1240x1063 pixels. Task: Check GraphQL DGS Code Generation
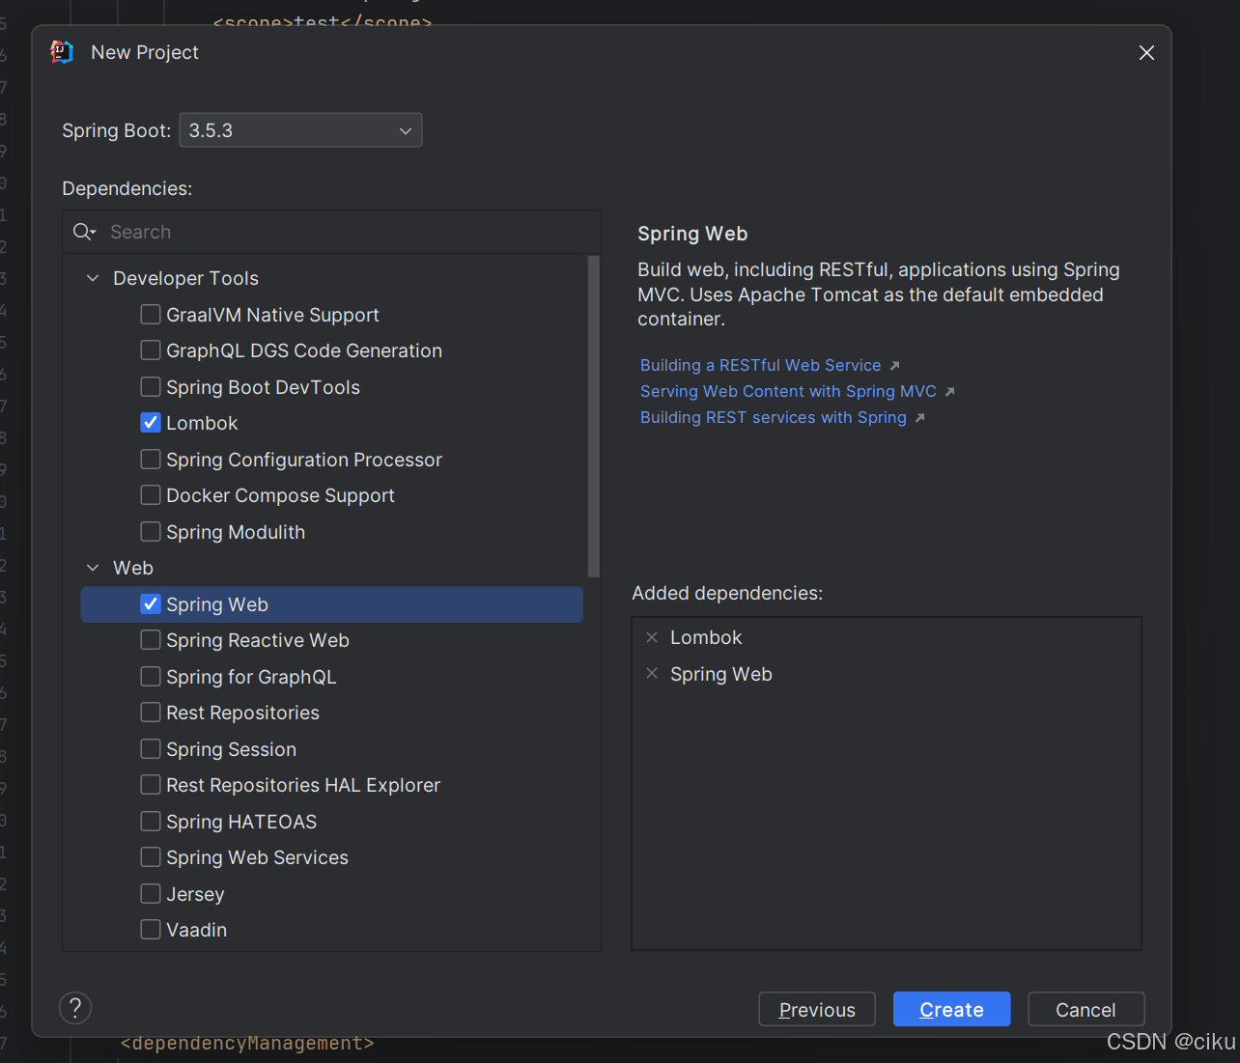pyautogui.click(x=151, y=350)
